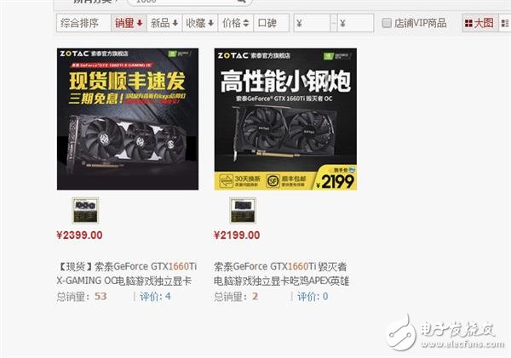This screenshot has width=511, height=358.
Task: Click the maximum price ¥ input field
Action: point(355,23)
